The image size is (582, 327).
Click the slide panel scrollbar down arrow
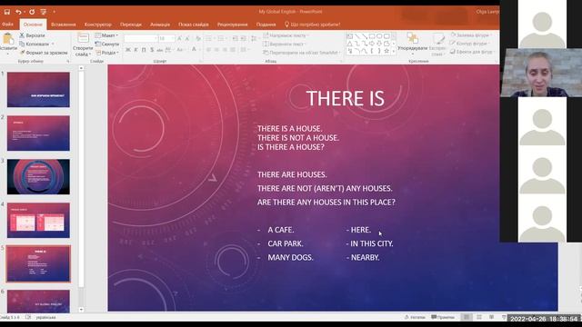81,310
